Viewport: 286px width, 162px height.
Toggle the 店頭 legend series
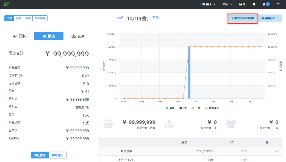coord(170,108)
